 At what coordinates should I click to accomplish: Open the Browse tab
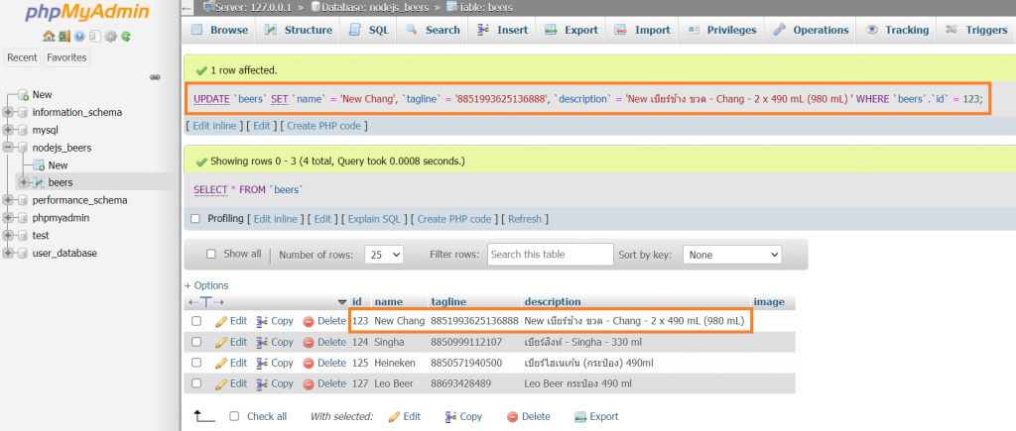(220, 30)
